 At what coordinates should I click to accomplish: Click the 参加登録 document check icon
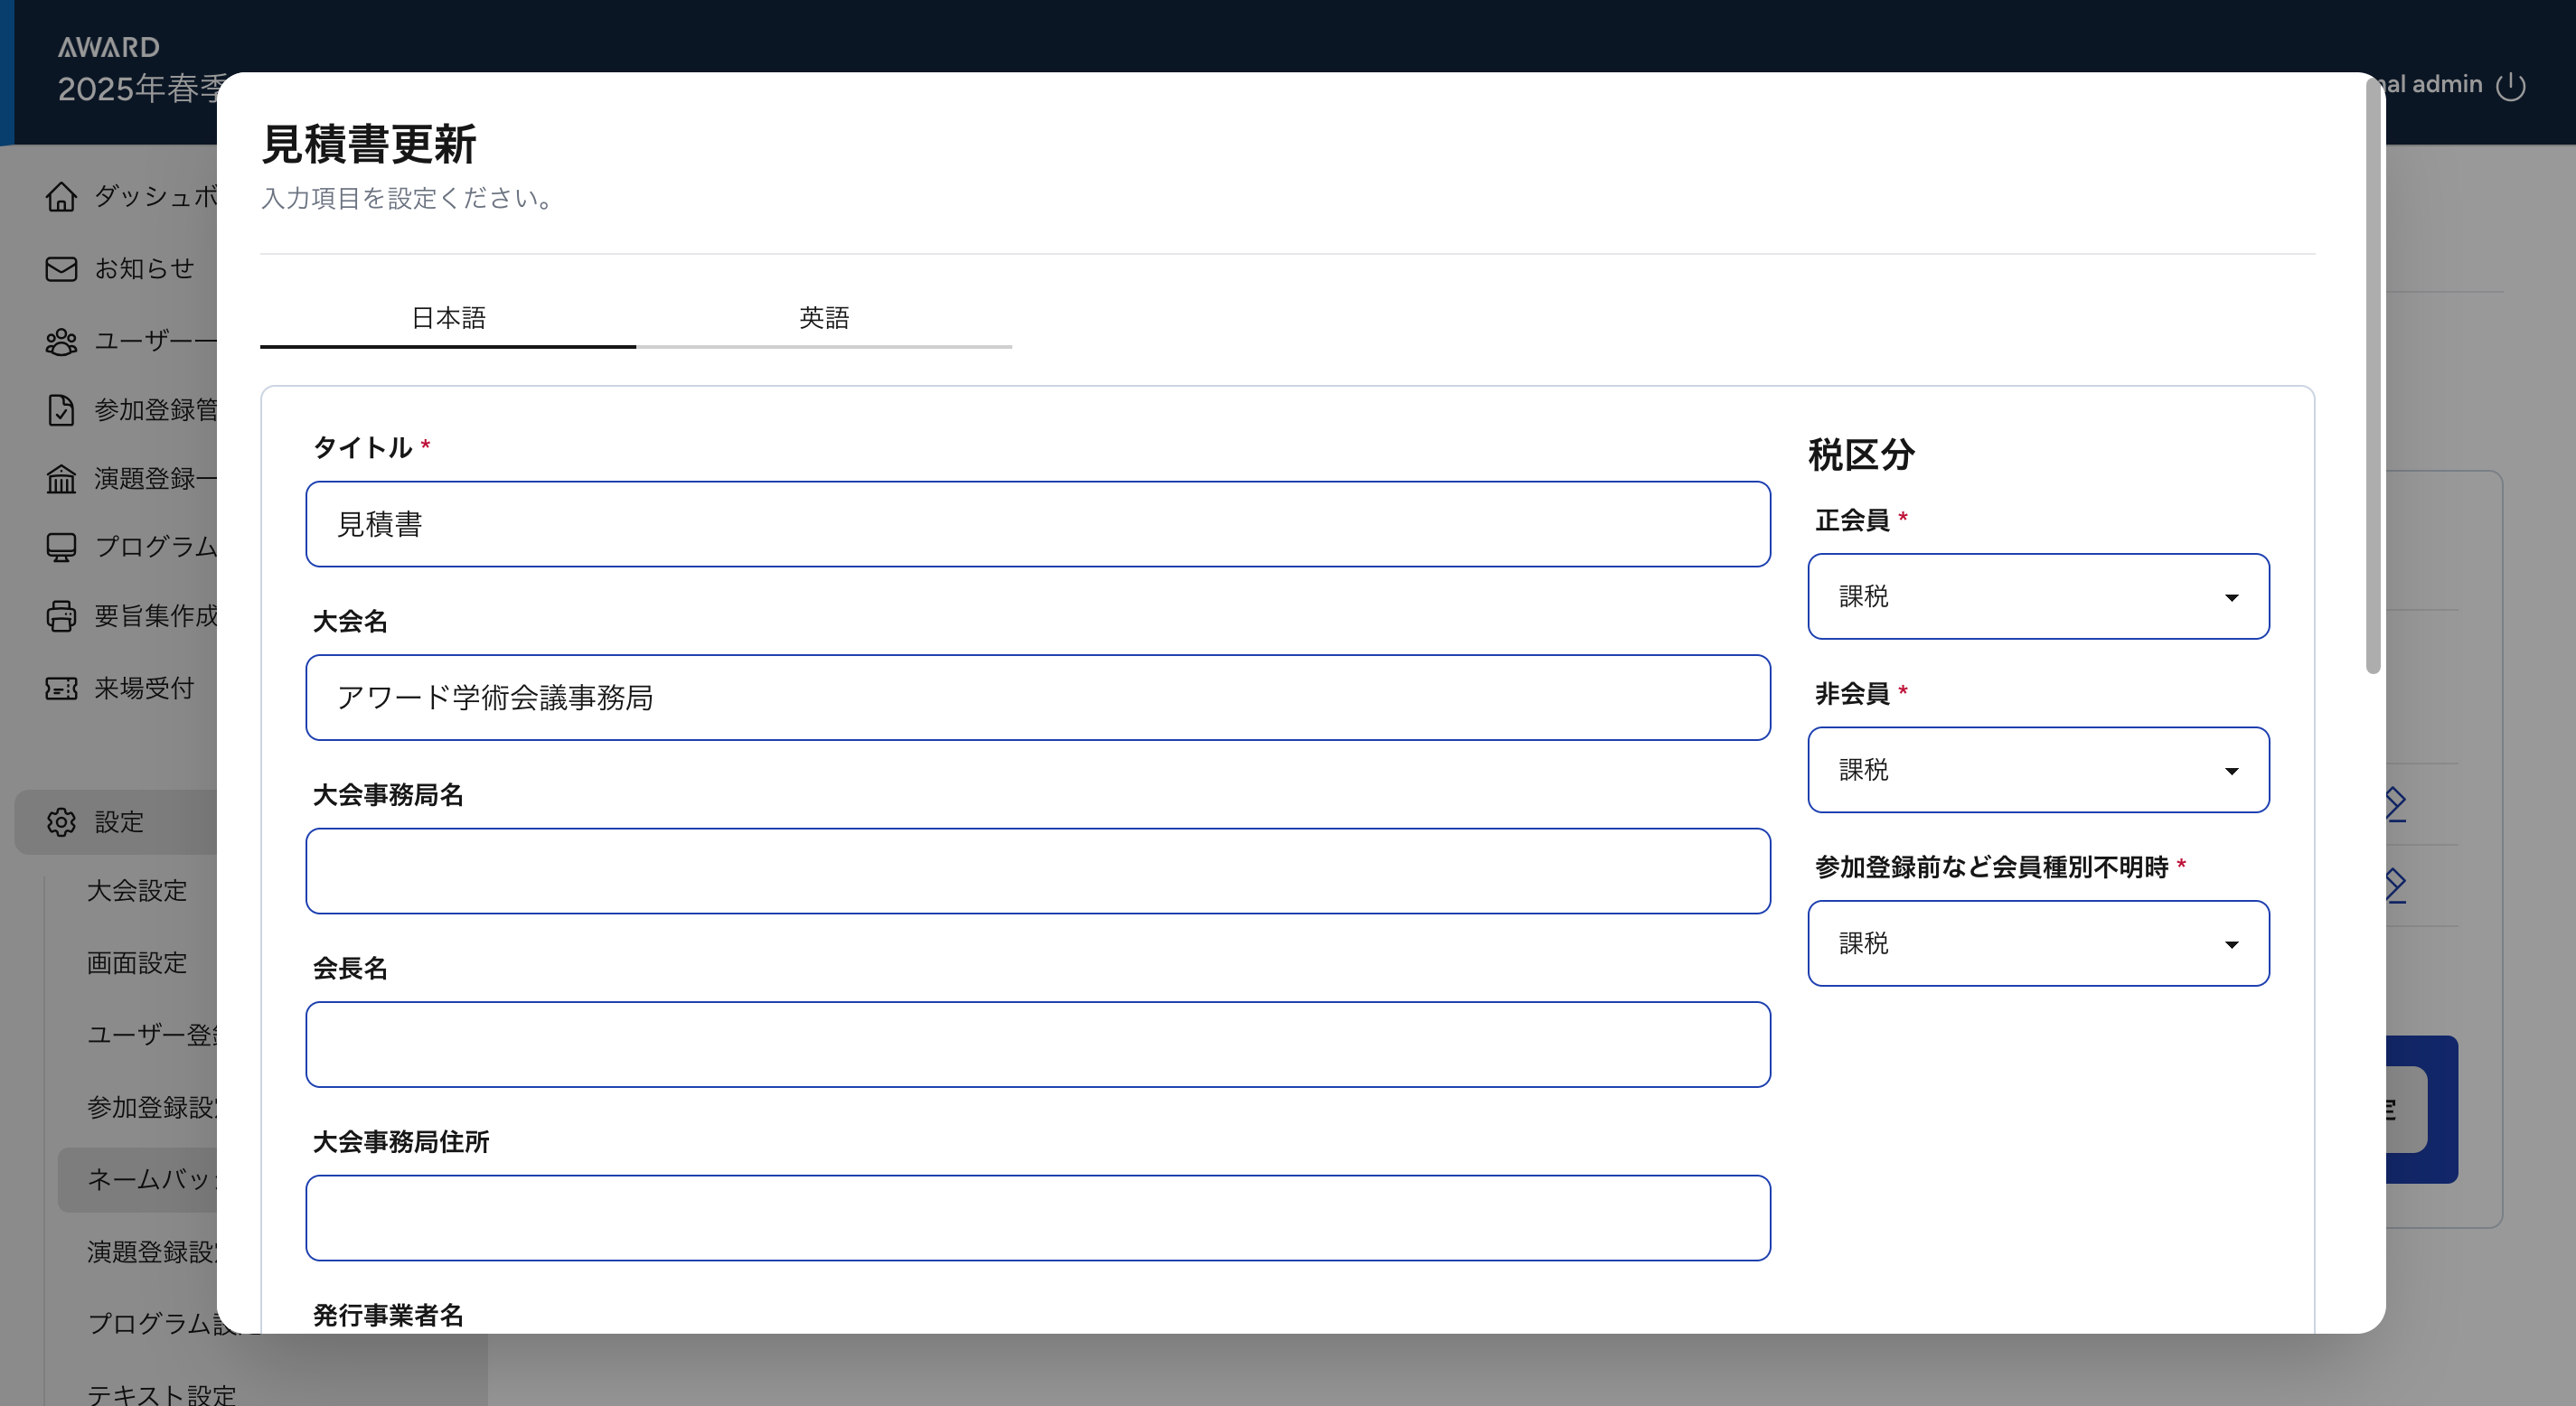[x=61, y=410]
